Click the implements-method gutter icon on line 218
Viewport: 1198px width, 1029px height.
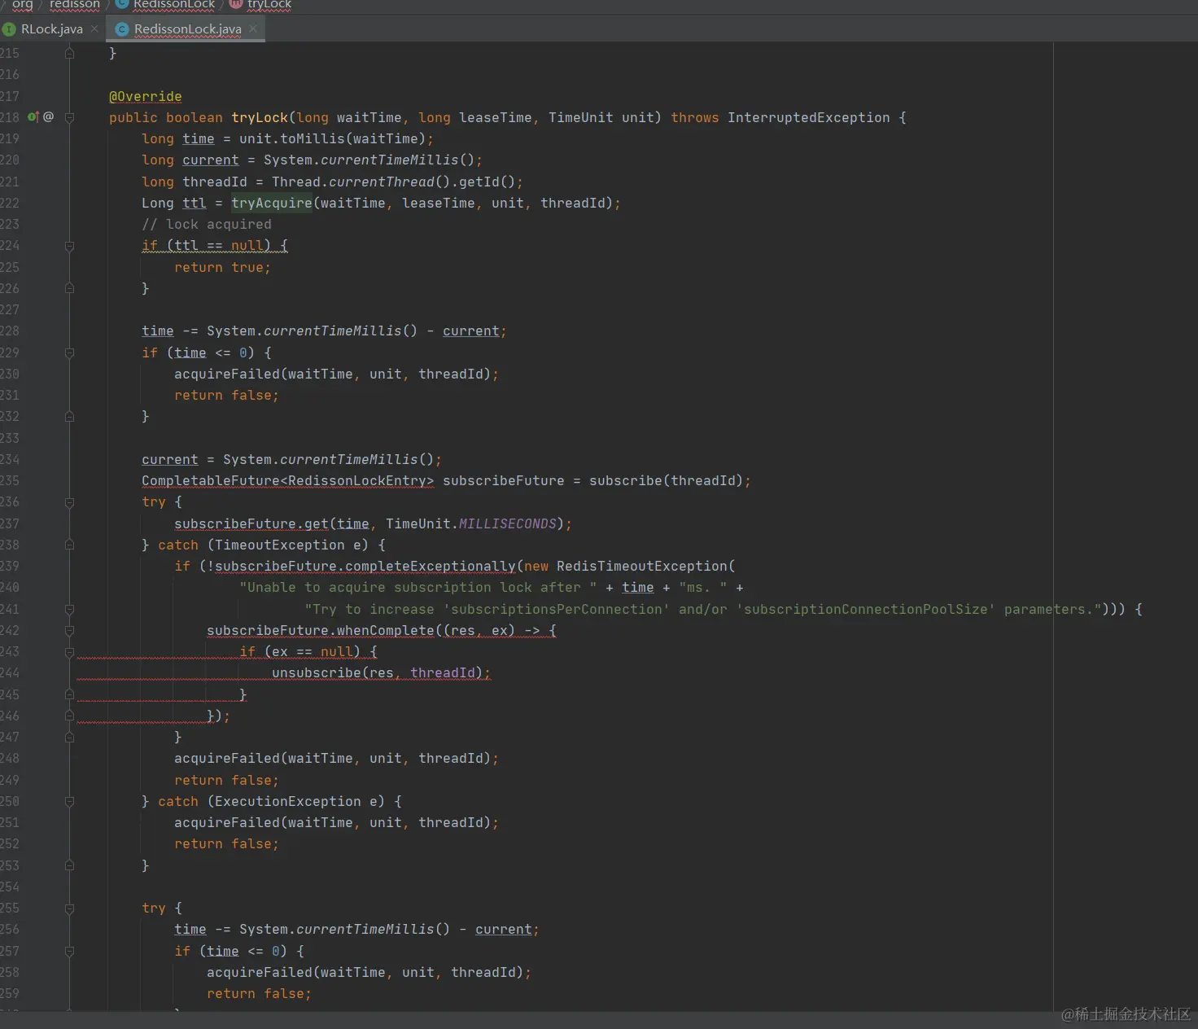pyautogui.click(x=33, y=117)
